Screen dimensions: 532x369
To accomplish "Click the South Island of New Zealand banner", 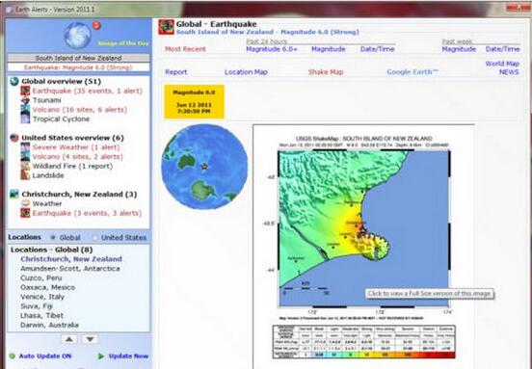I will coord(78,58).
